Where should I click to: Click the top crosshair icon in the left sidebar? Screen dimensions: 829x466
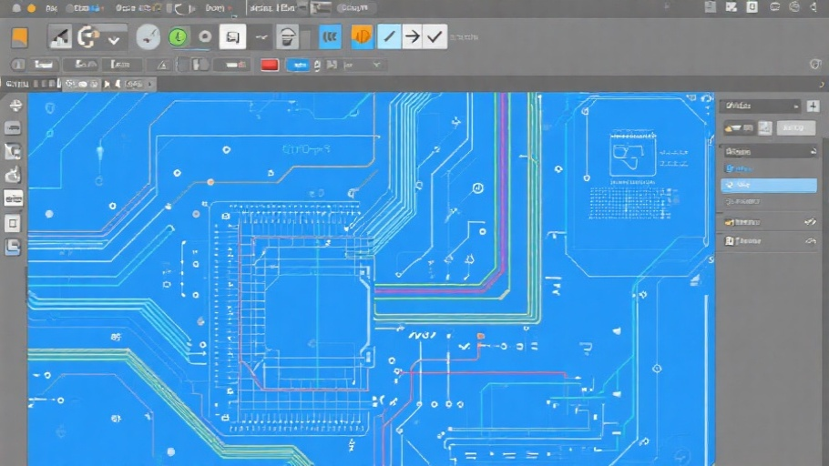pyautogui.click(x=15, y=105)
